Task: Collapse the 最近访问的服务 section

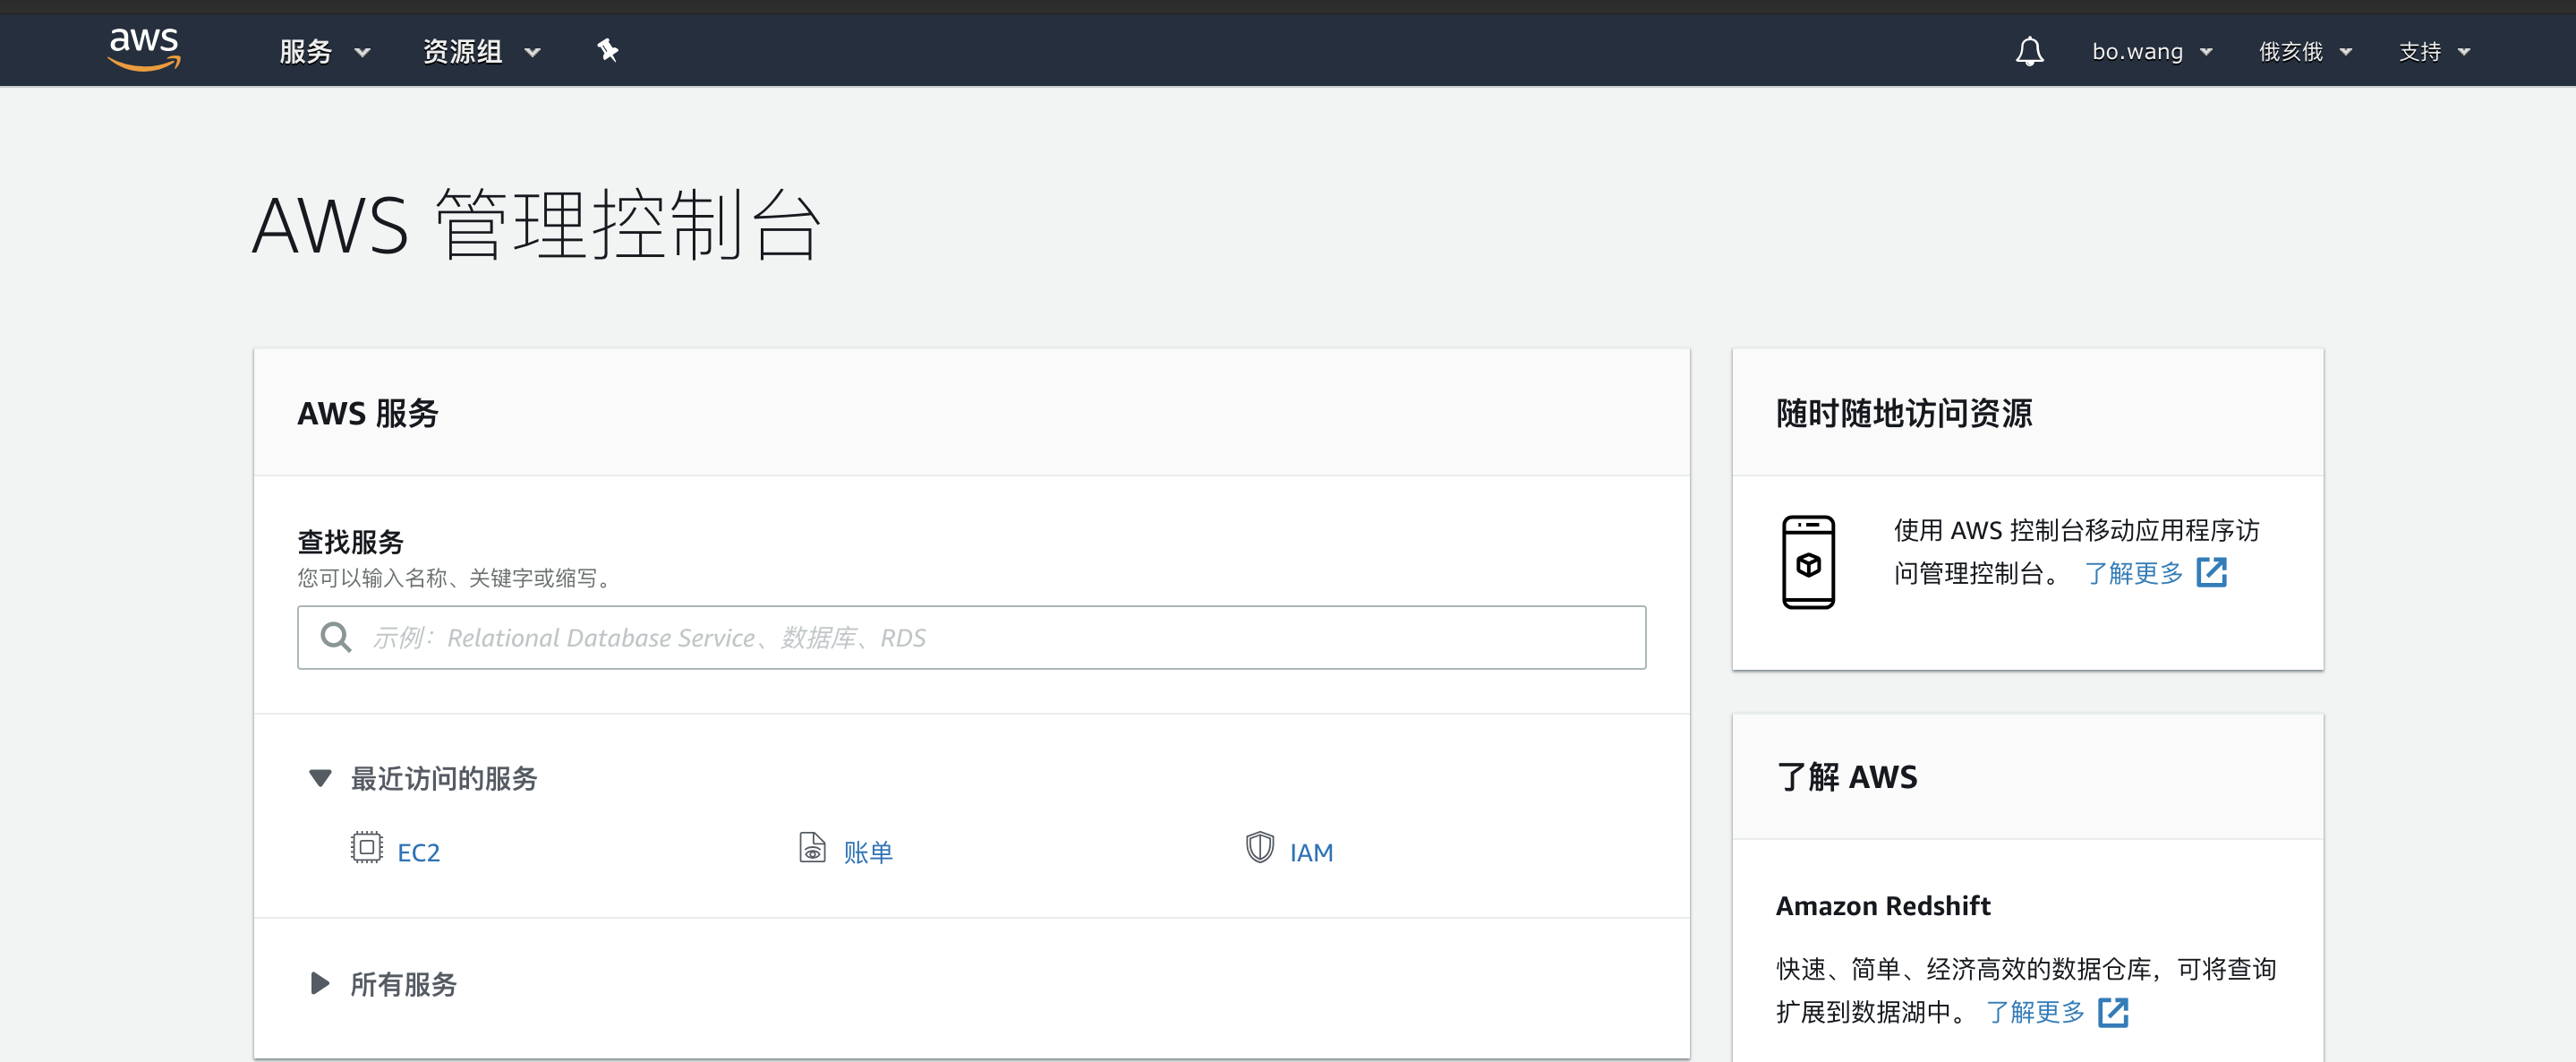Action: tap(320, 778)
